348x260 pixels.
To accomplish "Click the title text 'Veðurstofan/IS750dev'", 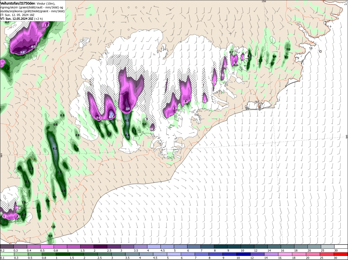I will [x=18, y=3].
